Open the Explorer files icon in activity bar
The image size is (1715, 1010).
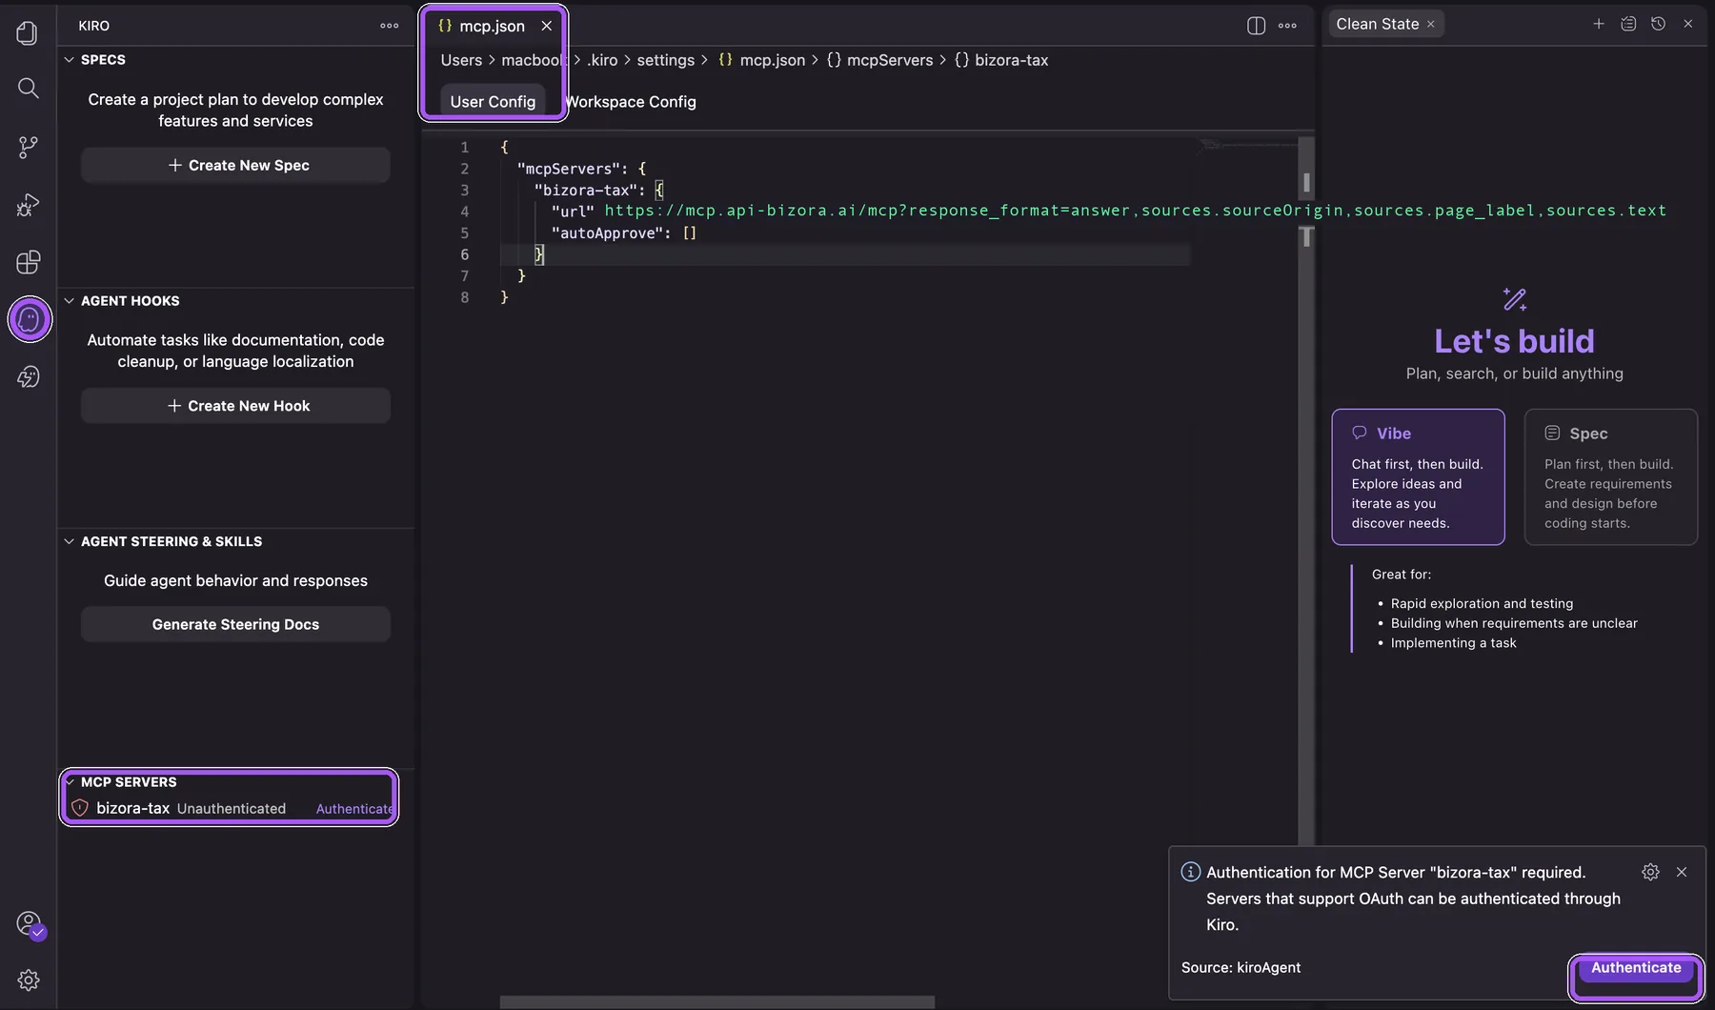click(28, 33)
